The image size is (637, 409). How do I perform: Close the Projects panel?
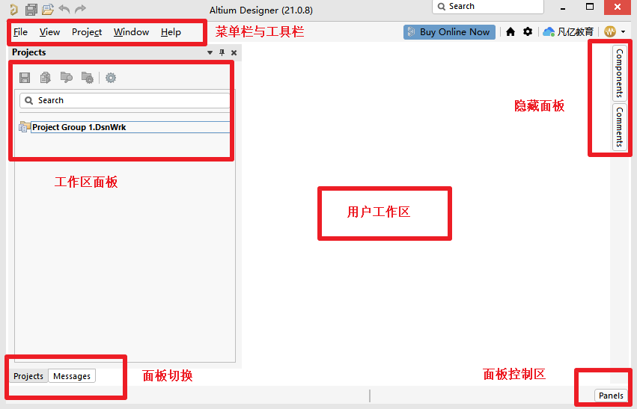pos(234,53)
